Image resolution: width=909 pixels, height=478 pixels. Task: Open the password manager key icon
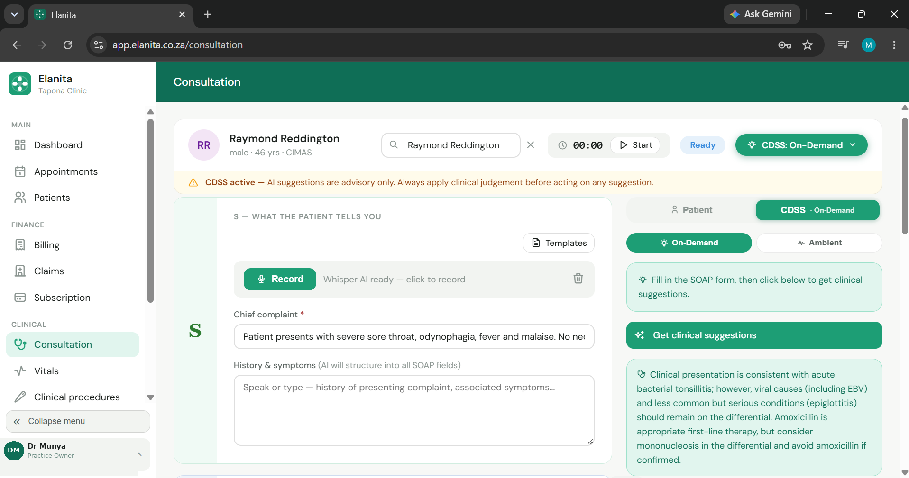coord(785,45)
